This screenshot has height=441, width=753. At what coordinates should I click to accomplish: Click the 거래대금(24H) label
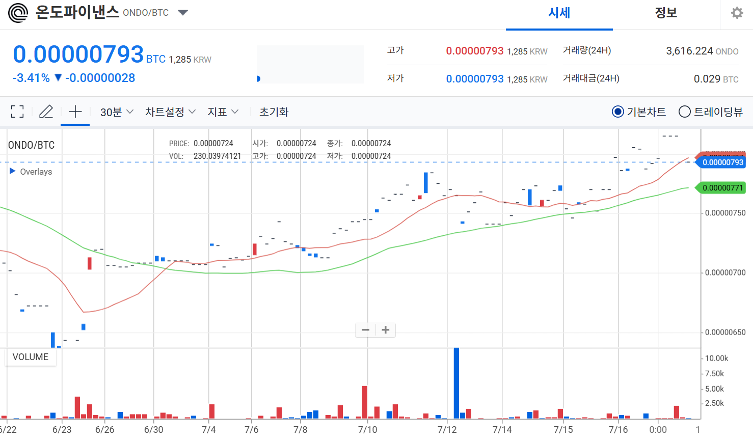591,78
